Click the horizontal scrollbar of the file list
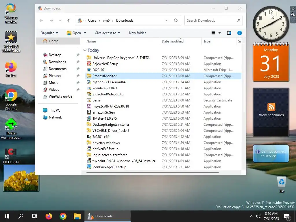 tap(153, 172)
